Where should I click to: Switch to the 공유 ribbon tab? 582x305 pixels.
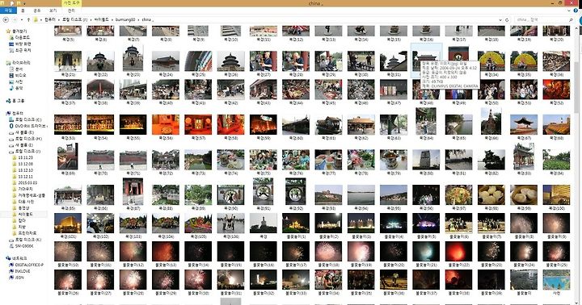37,11
